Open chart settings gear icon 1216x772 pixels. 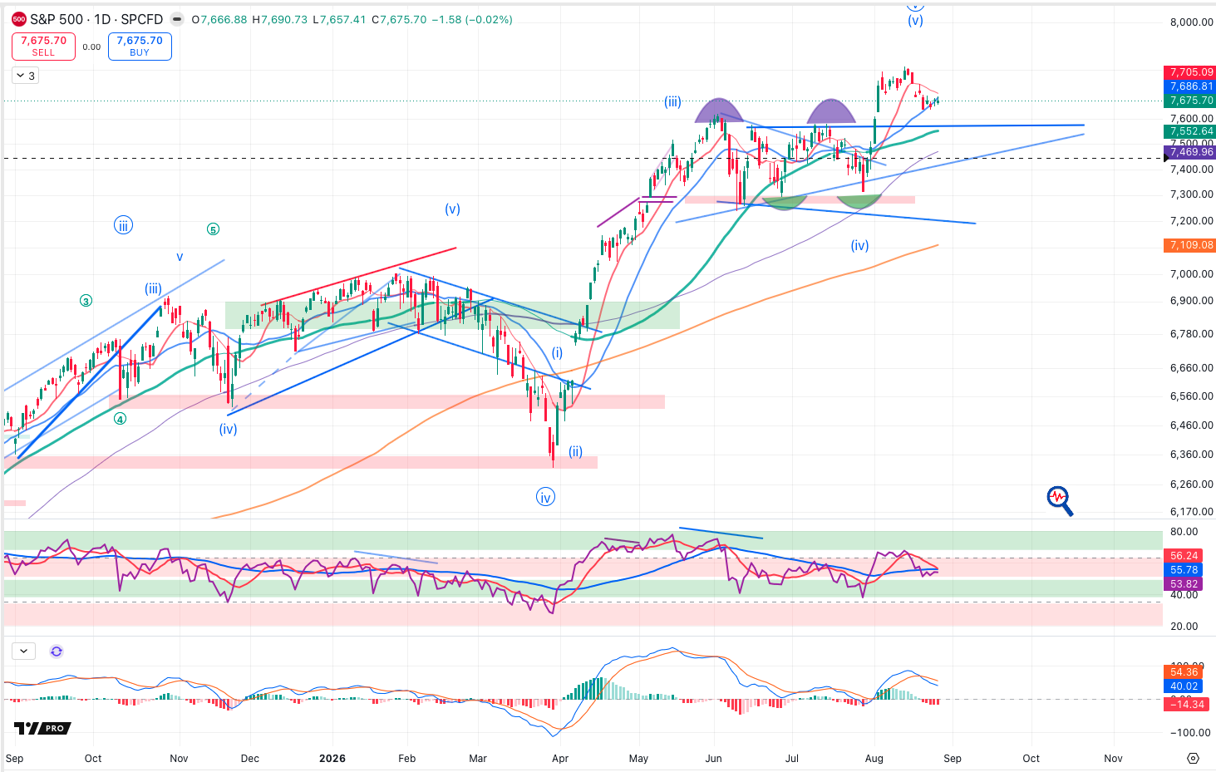1194,758
